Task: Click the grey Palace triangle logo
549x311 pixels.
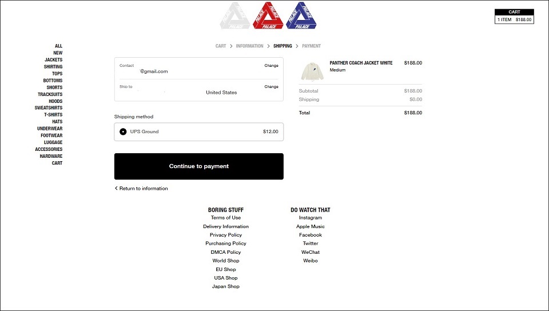Action: (235, 16)
